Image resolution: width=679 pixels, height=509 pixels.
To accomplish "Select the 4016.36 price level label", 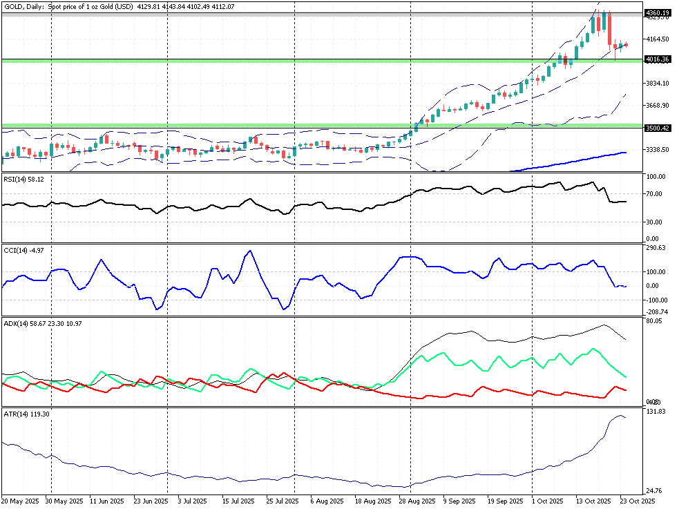I will [657, 59].
